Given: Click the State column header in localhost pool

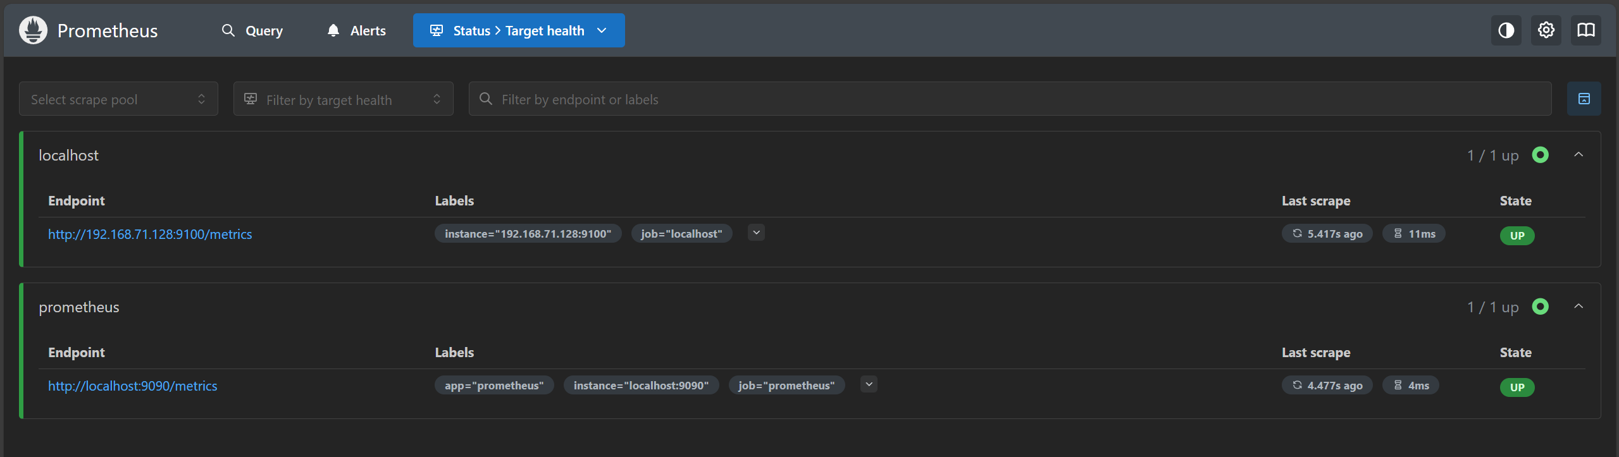Looking at the screenshot, I should click(x=1515, y=200).
